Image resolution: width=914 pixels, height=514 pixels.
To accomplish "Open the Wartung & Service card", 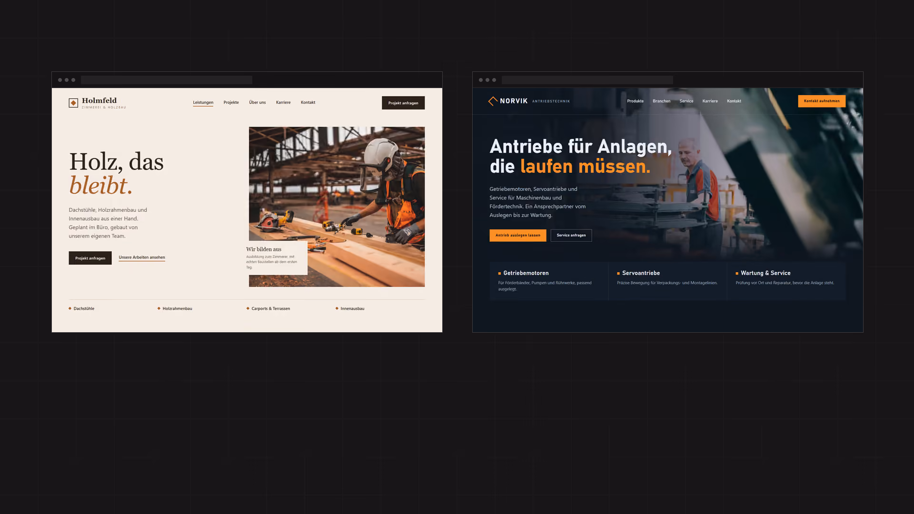I will 786,281.
